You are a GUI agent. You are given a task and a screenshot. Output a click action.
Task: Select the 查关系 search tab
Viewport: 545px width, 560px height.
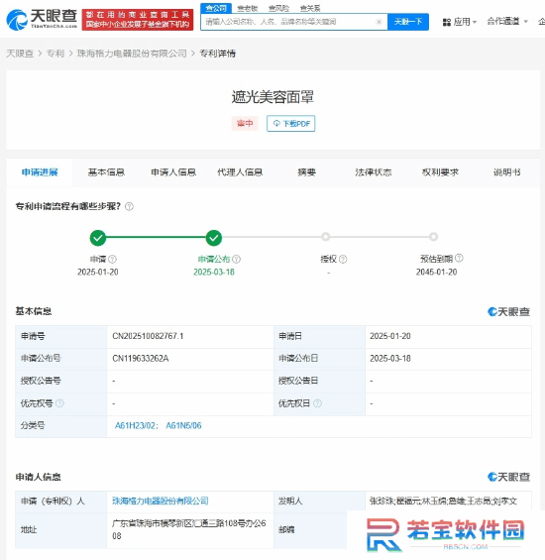310,8
